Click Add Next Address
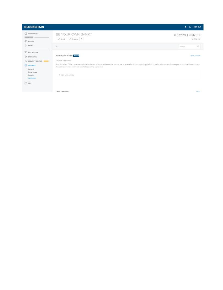This screenshot has height=290, width=223. coord(66,75)
